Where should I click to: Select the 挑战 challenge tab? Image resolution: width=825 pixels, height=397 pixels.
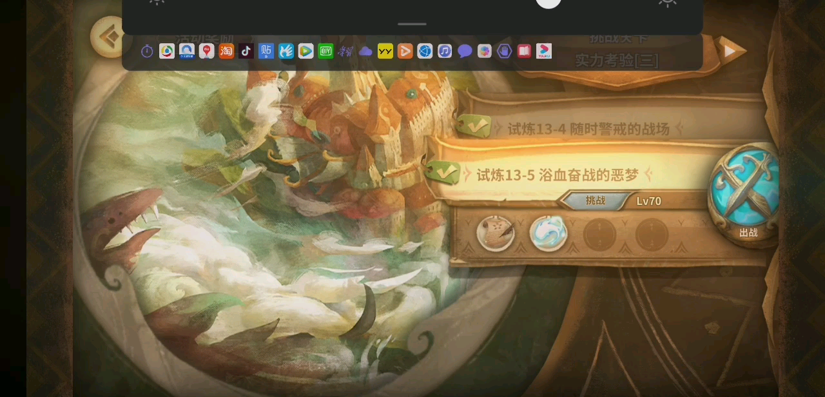pos(596,200)
